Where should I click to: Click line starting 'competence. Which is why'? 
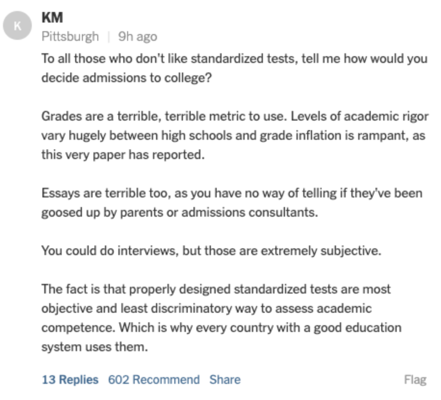click(222, 328)
